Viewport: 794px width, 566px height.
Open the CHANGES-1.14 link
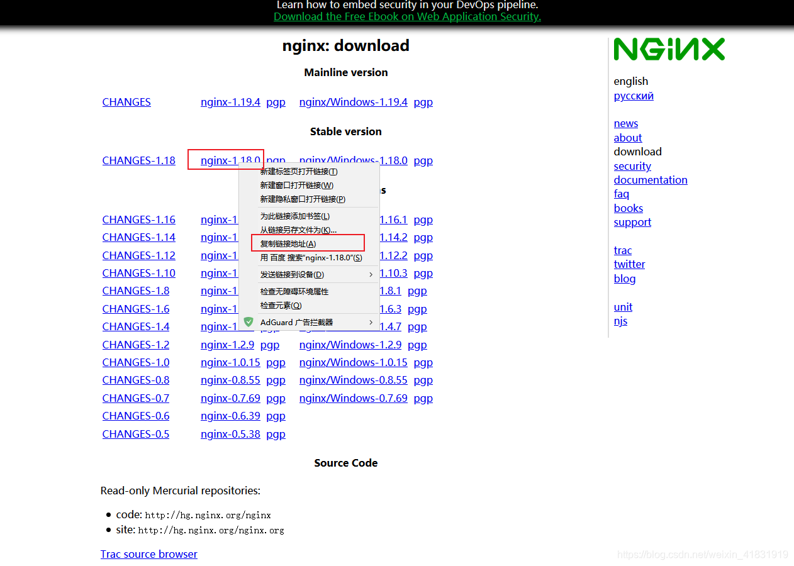pyautogui.click(x=139, y=237)
